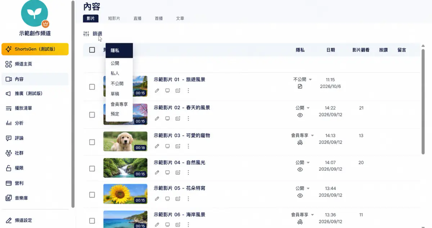Screen dimensions: 432x228
Task: Click the 推廣 megaphone icon
Action: (9, 94)
